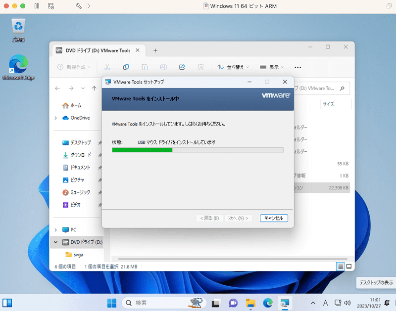
Task: Select the DVD ドライブ (D:) VMware Tools tab
Action: pos(98,50)
